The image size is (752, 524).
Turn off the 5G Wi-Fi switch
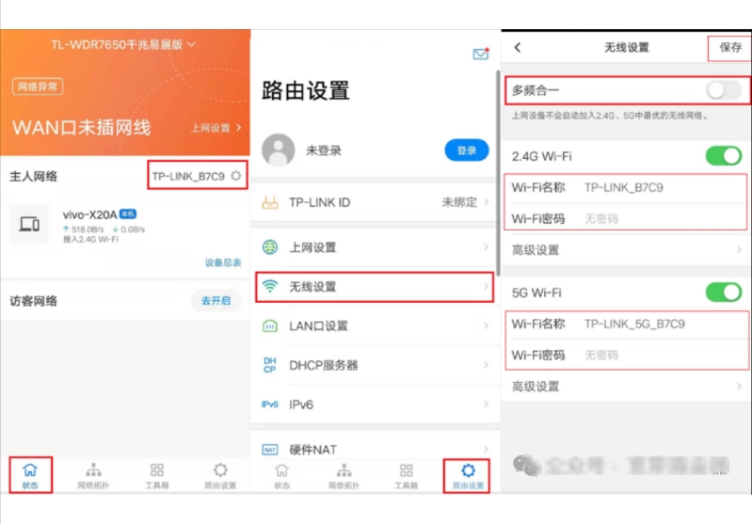pyautogui.click(x=724, y=292)
